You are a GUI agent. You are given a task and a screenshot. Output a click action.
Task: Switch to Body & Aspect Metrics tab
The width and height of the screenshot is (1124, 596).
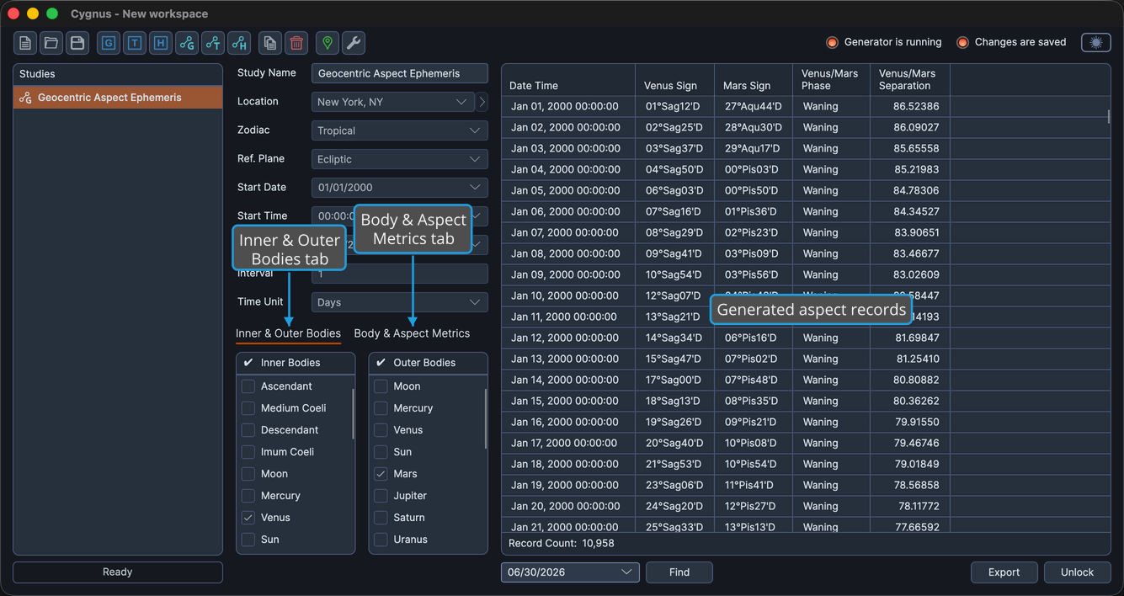[x=412, y=333]
